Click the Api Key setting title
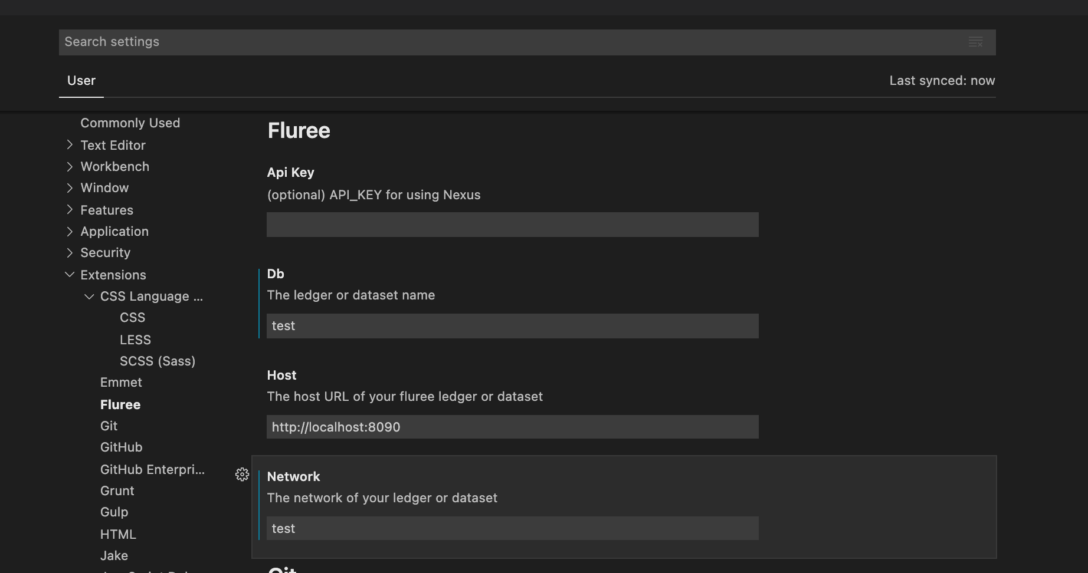The width and height of the screenshot is (1088, 573). (290, 173)
